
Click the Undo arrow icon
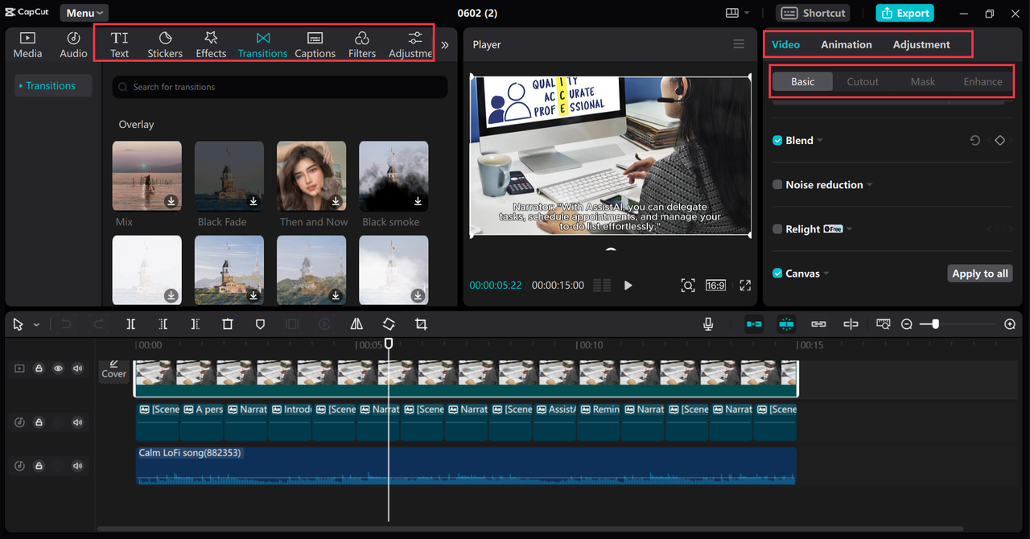67,324
